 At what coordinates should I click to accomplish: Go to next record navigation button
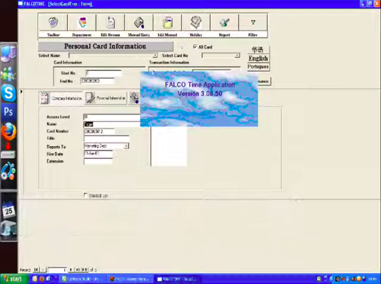pyautogui.click(x=71, y=270)
